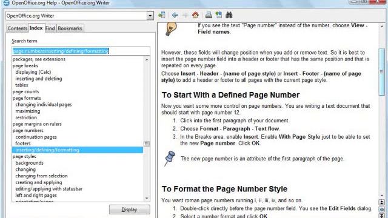Go back to previous help page
388x218 pixels.
point(175,15)
